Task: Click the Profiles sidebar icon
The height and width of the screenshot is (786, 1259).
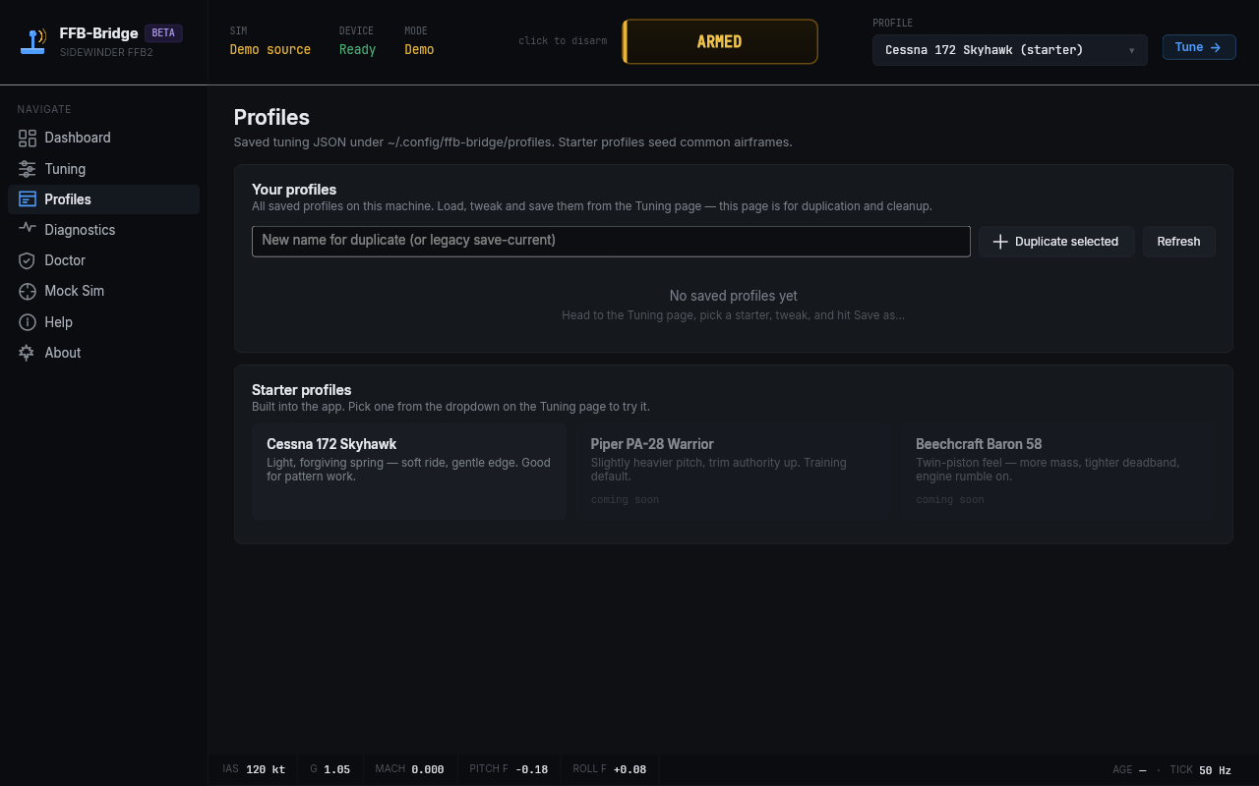Action: click(x=28, y=199)
